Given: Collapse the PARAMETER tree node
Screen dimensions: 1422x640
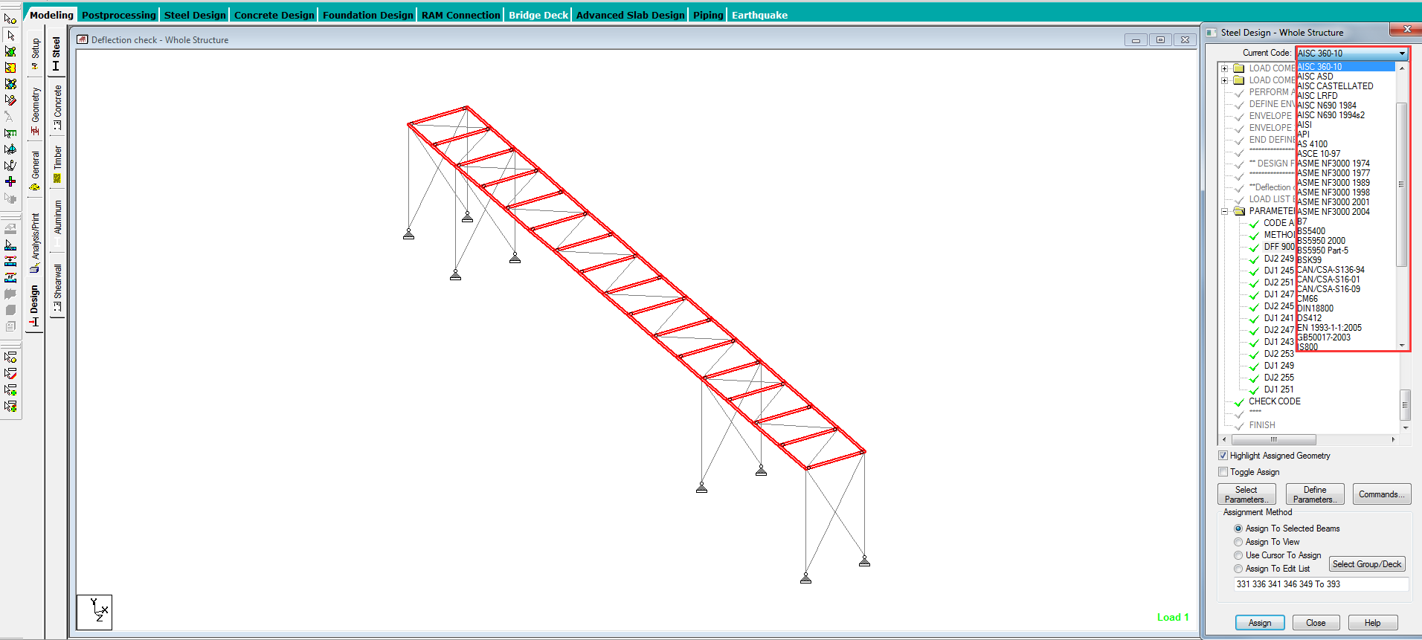Looking at the screenshot, I should click(1224, 211).
